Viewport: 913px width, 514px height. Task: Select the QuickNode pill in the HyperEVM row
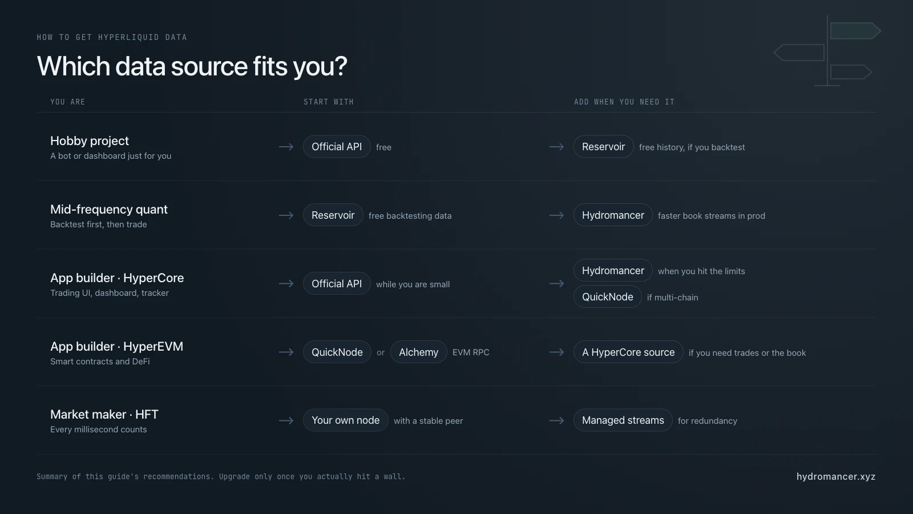[x=337, y=352]
